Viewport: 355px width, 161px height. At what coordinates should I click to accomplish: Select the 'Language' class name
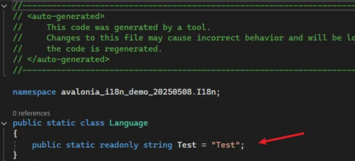pyautogui.click(x=128, y=123)
